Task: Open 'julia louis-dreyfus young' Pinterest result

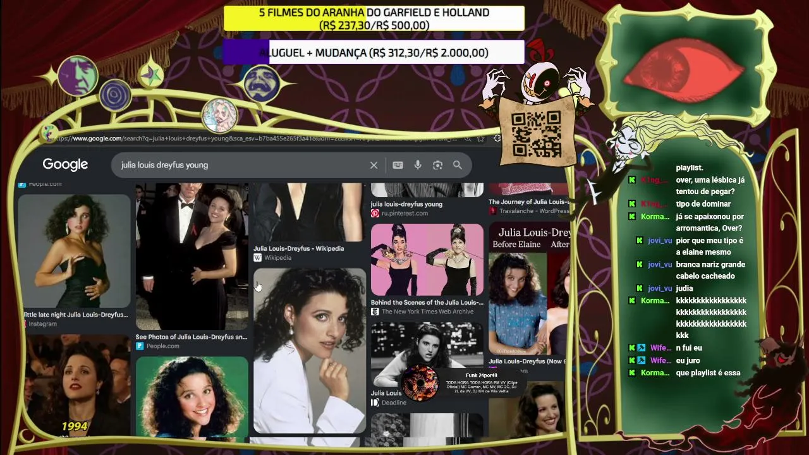Action: (x=406, y=204)
